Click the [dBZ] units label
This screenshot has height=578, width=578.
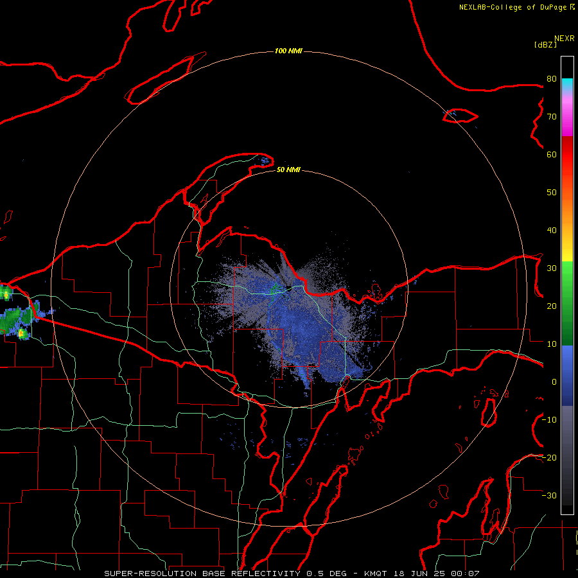(545, 45)
